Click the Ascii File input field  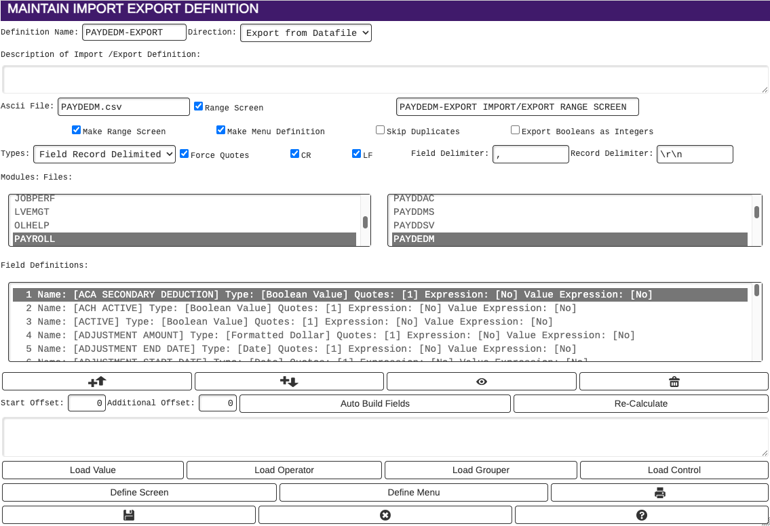123,107
